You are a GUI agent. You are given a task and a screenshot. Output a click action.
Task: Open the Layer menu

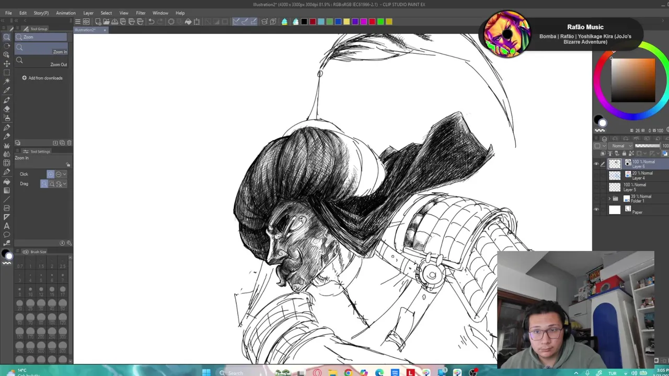click(x=88, y=13)
